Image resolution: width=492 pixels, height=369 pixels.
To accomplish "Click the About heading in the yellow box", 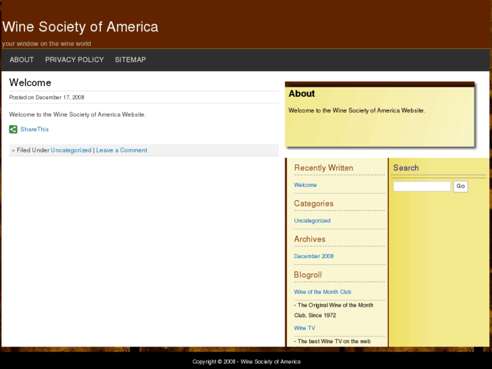I will (x=301, y=94).
